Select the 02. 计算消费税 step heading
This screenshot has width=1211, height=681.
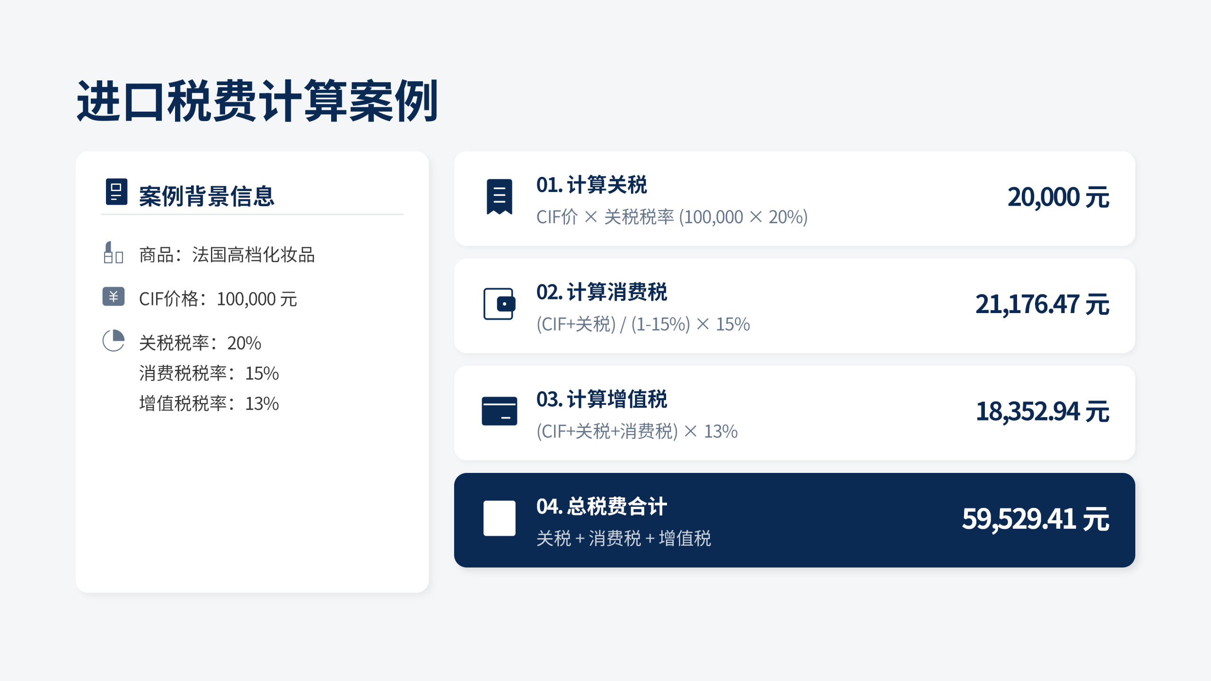point(601,292)
